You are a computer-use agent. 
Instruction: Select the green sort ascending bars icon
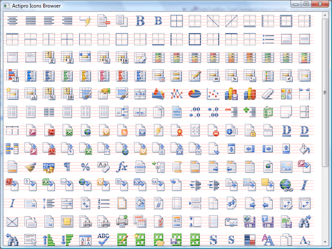pyautogui.click(x=49, y=240)
